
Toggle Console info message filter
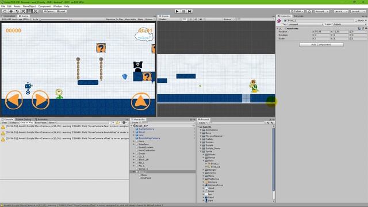click(x=113, y=122)
